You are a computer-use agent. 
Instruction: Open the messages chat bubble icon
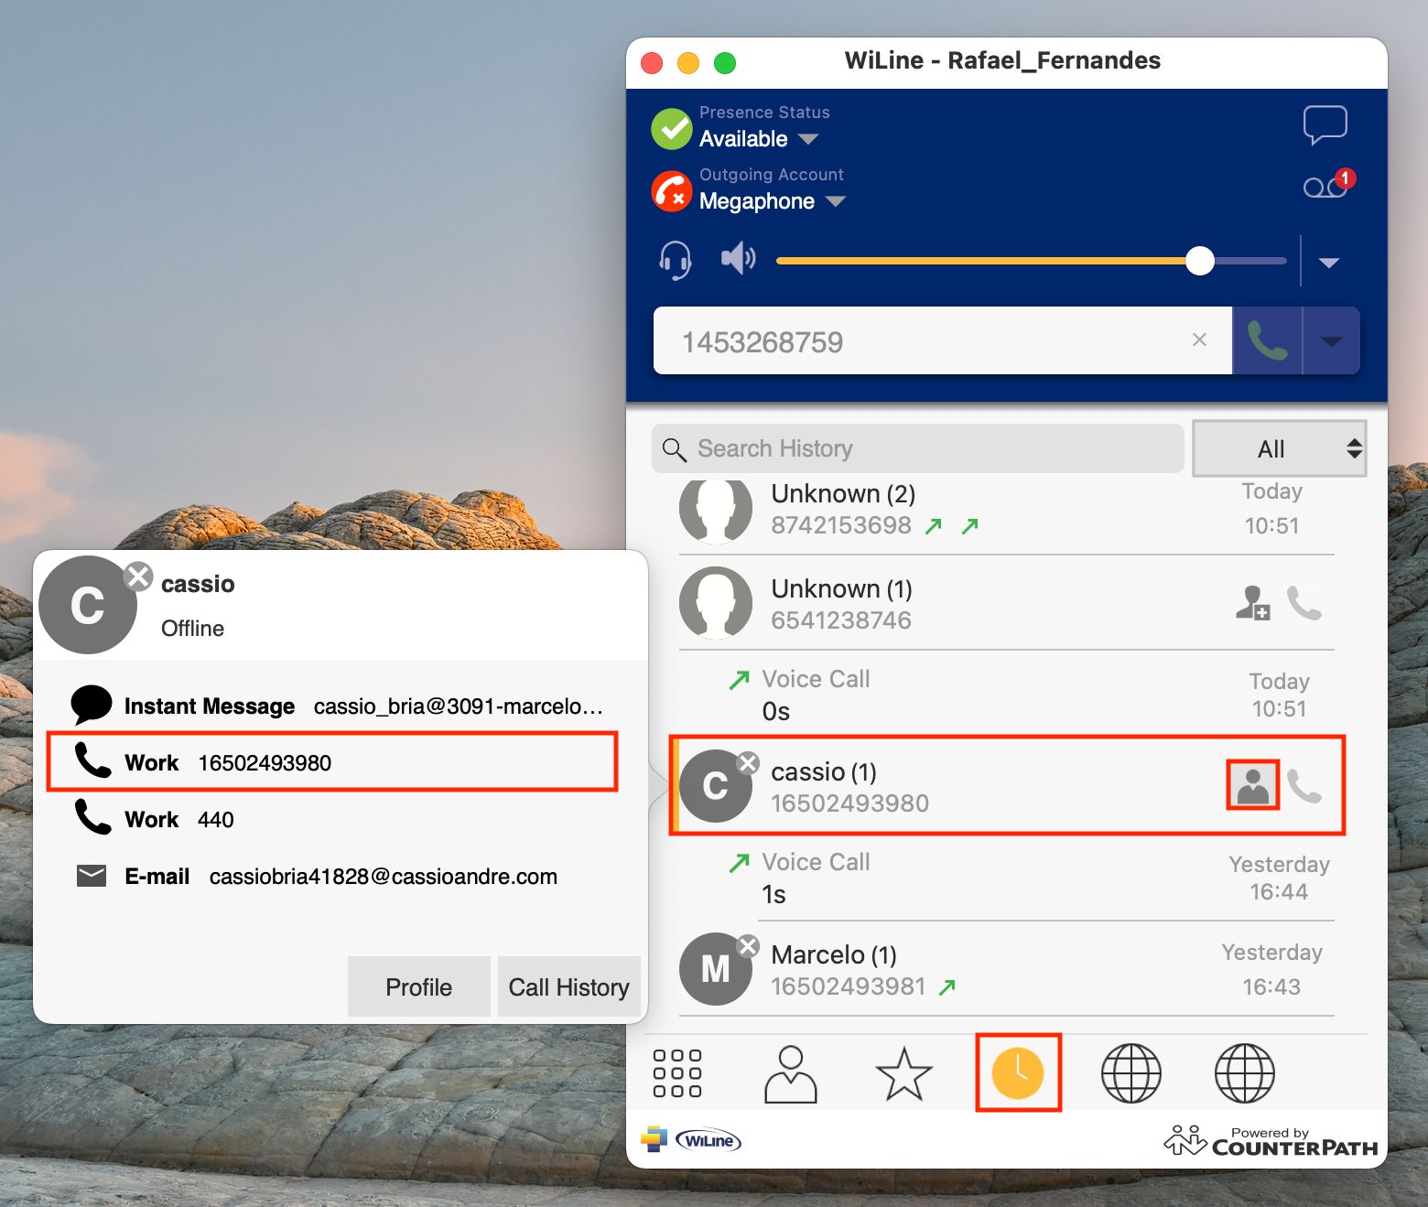pos(1325,125)
